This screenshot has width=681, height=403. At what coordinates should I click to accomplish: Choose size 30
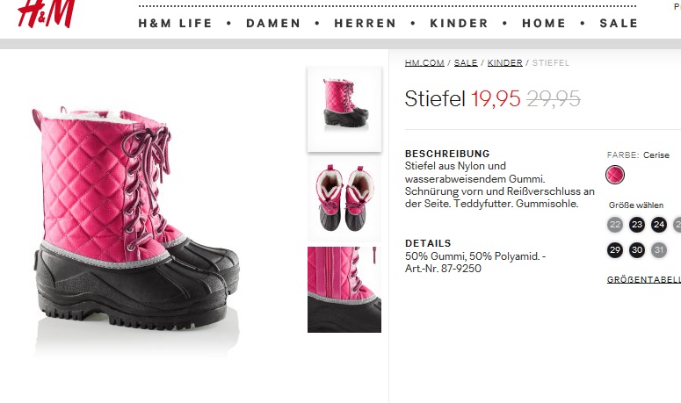tap(637, 250)
